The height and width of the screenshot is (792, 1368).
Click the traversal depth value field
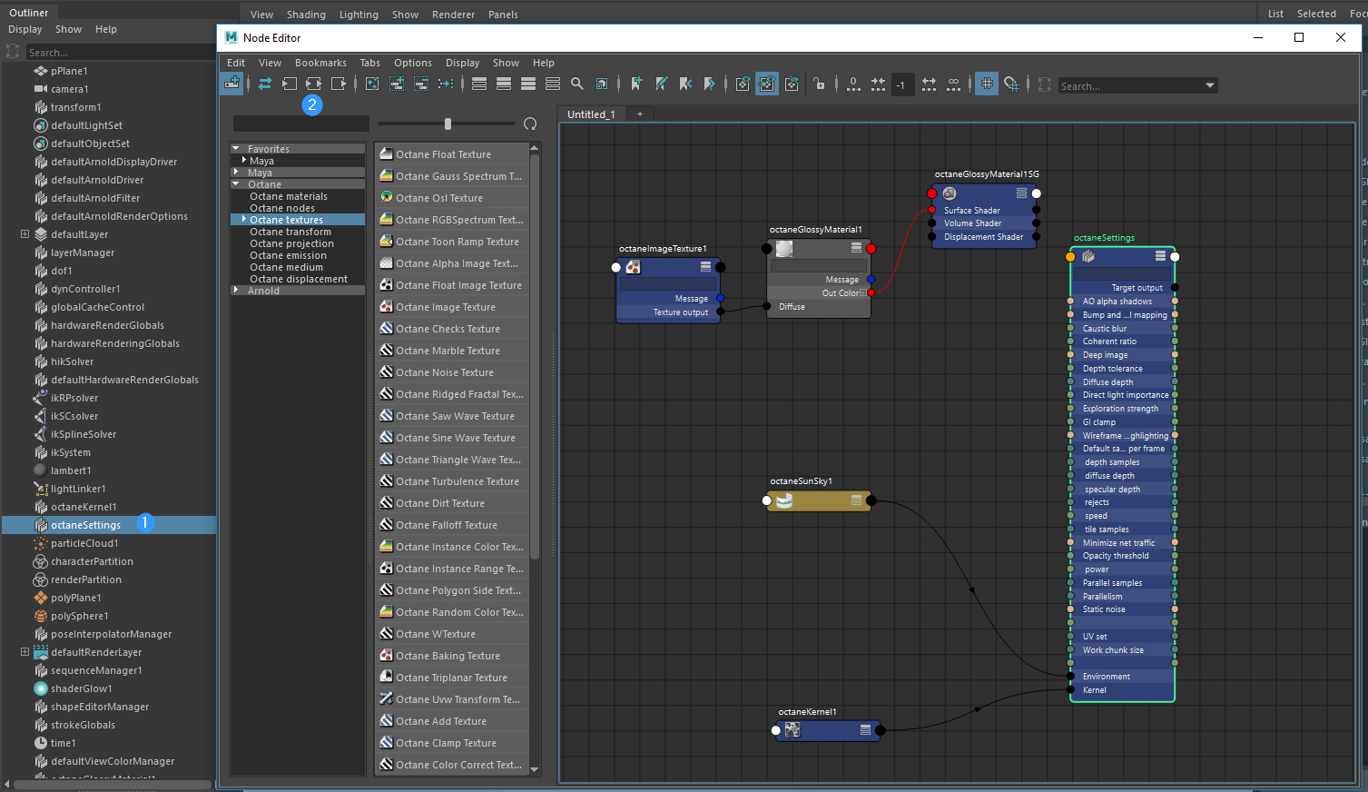coord(903,84)
